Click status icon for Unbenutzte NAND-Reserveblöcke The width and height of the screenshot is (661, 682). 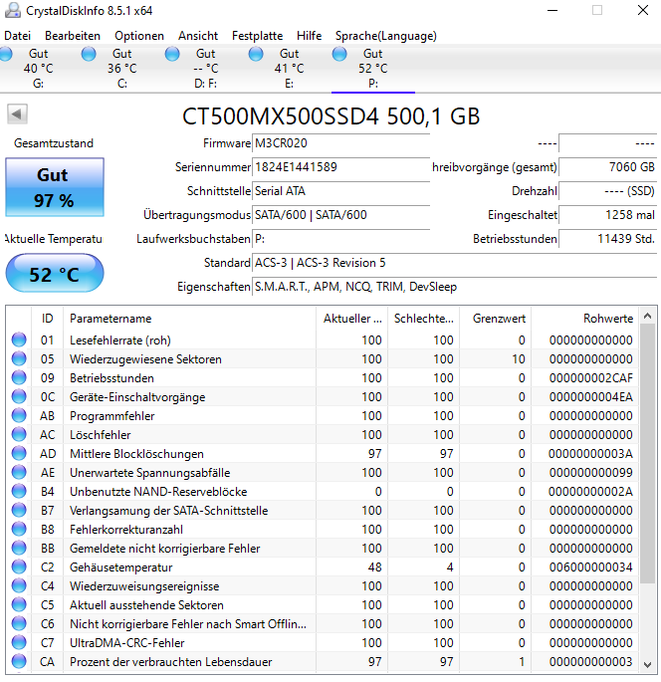pos(19,491)
